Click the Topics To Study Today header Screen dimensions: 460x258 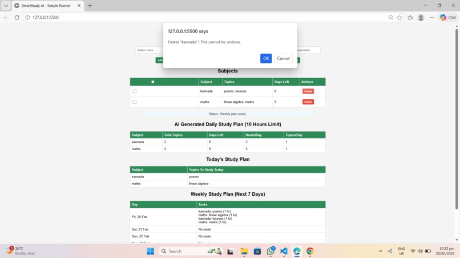pos(256,170)
